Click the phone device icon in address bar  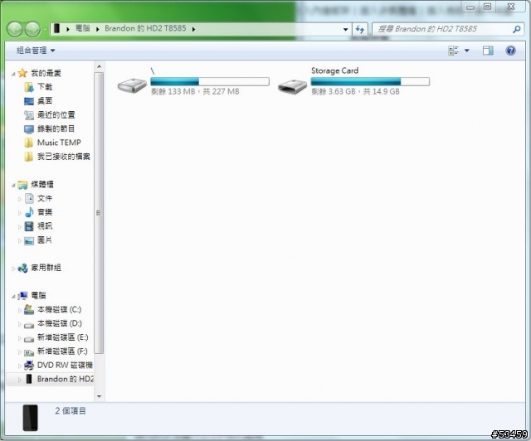pos(57,28)
